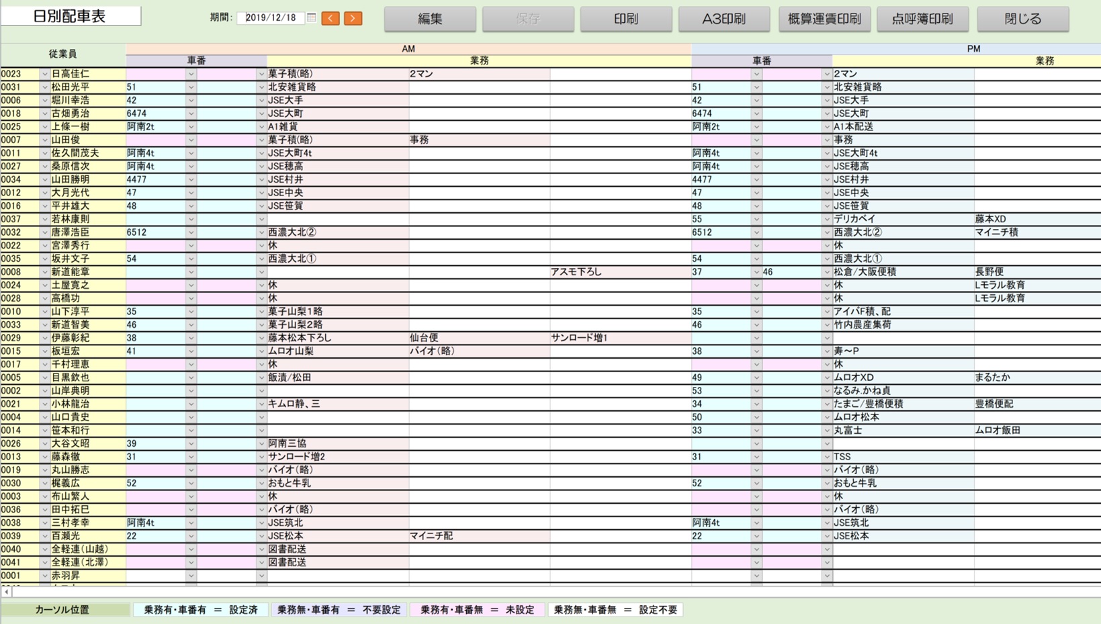Open PM car number dropdown for 古畑勇治

pos(756,114)
